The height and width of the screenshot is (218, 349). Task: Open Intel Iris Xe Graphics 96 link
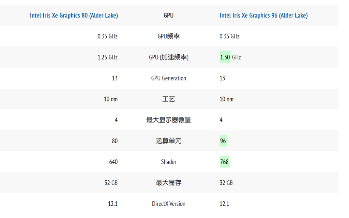point(264,16)
